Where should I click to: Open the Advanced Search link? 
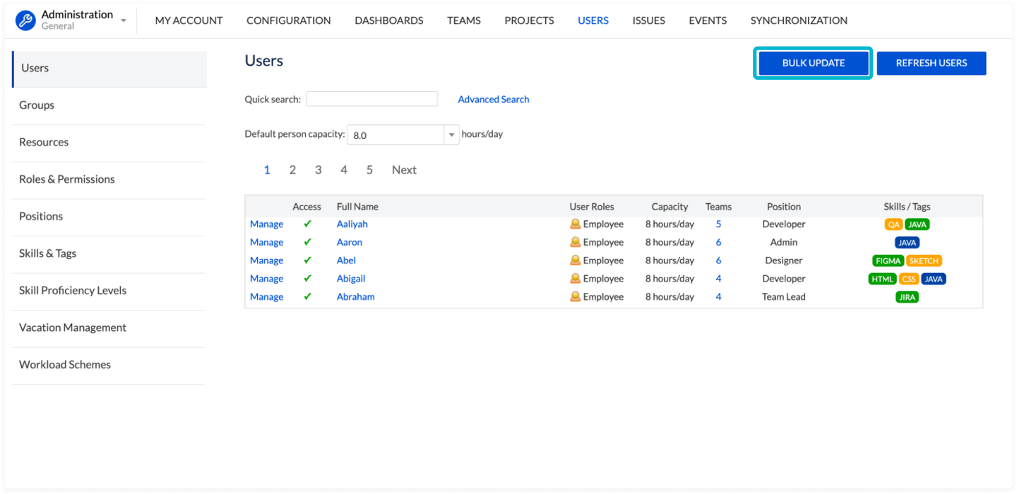point(493,100)
